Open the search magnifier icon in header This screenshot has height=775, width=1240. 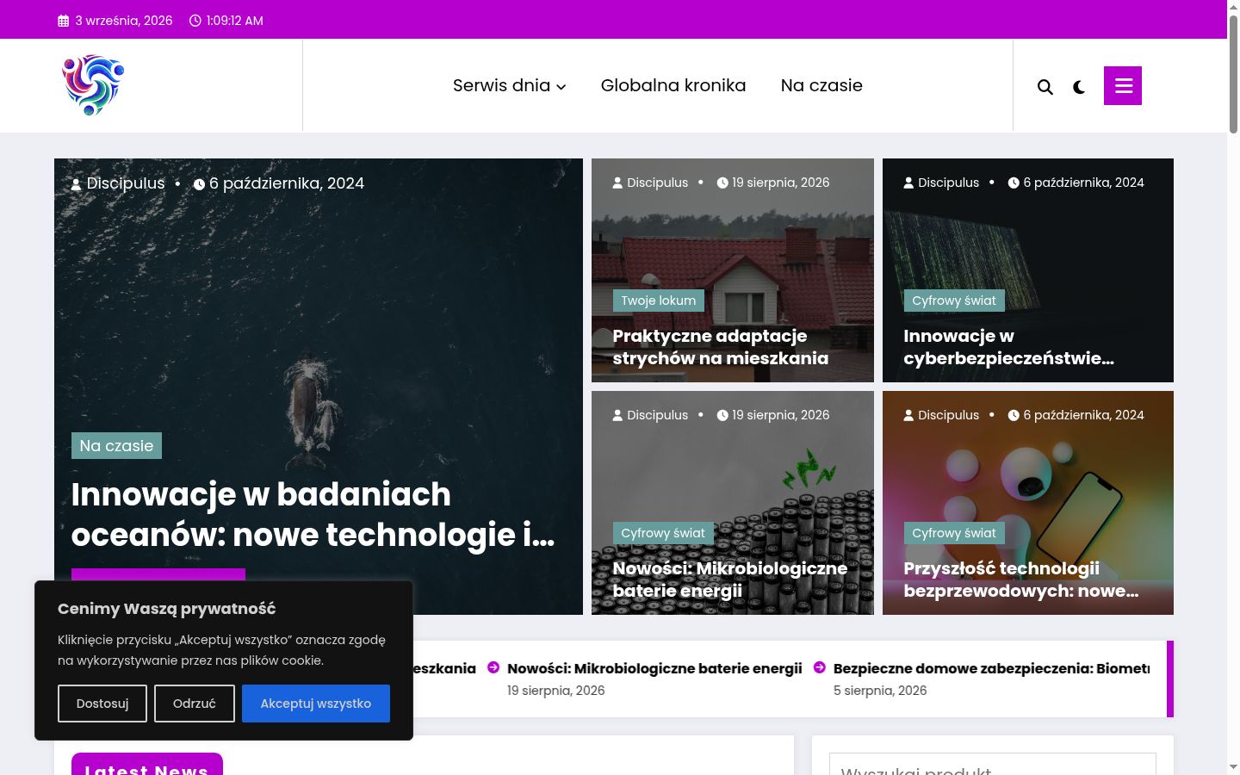coord(1045,87)
